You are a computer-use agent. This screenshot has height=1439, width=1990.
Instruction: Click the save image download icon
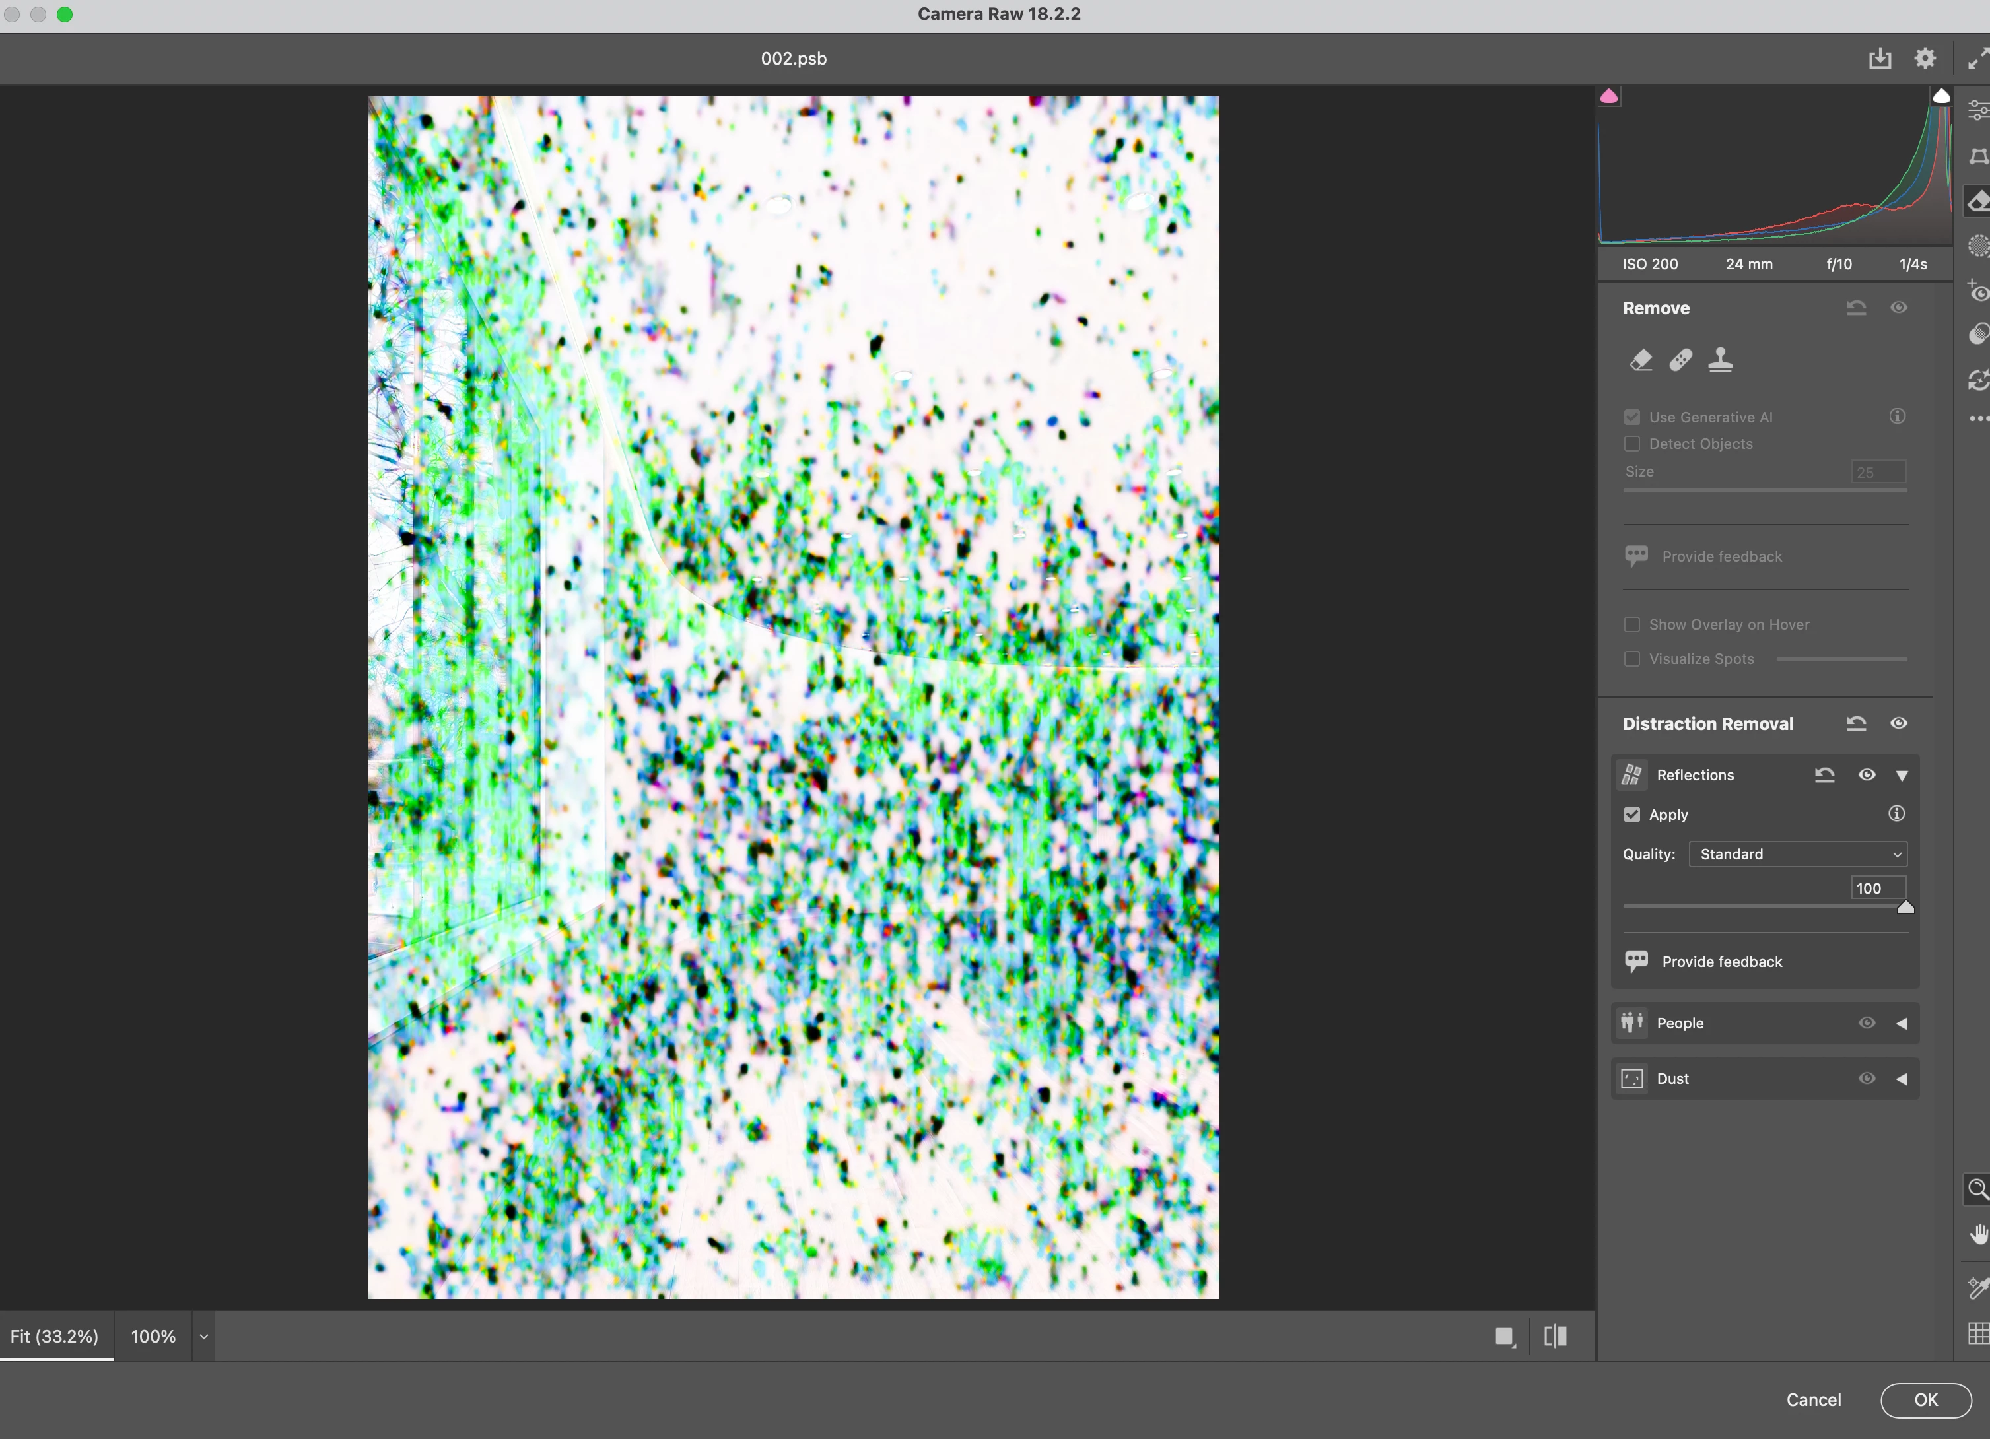[x=1880, y=59]
